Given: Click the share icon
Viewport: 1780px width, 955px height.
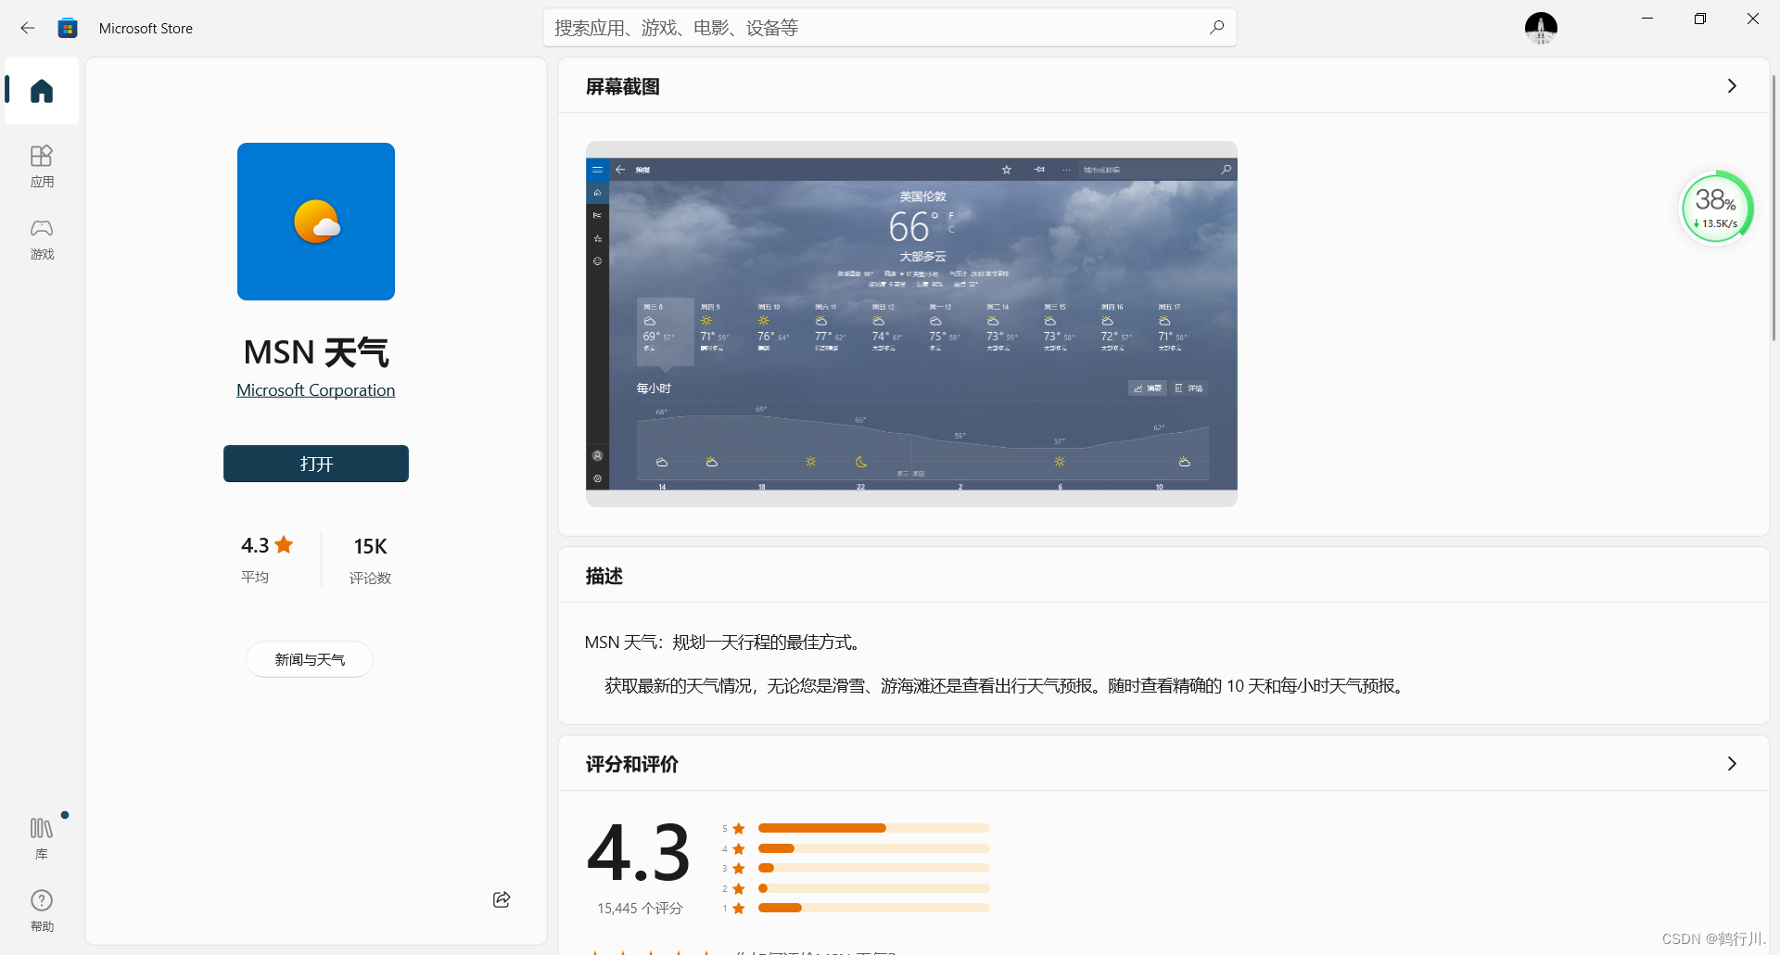Looking at the screenshot, I should coord(502,899).
